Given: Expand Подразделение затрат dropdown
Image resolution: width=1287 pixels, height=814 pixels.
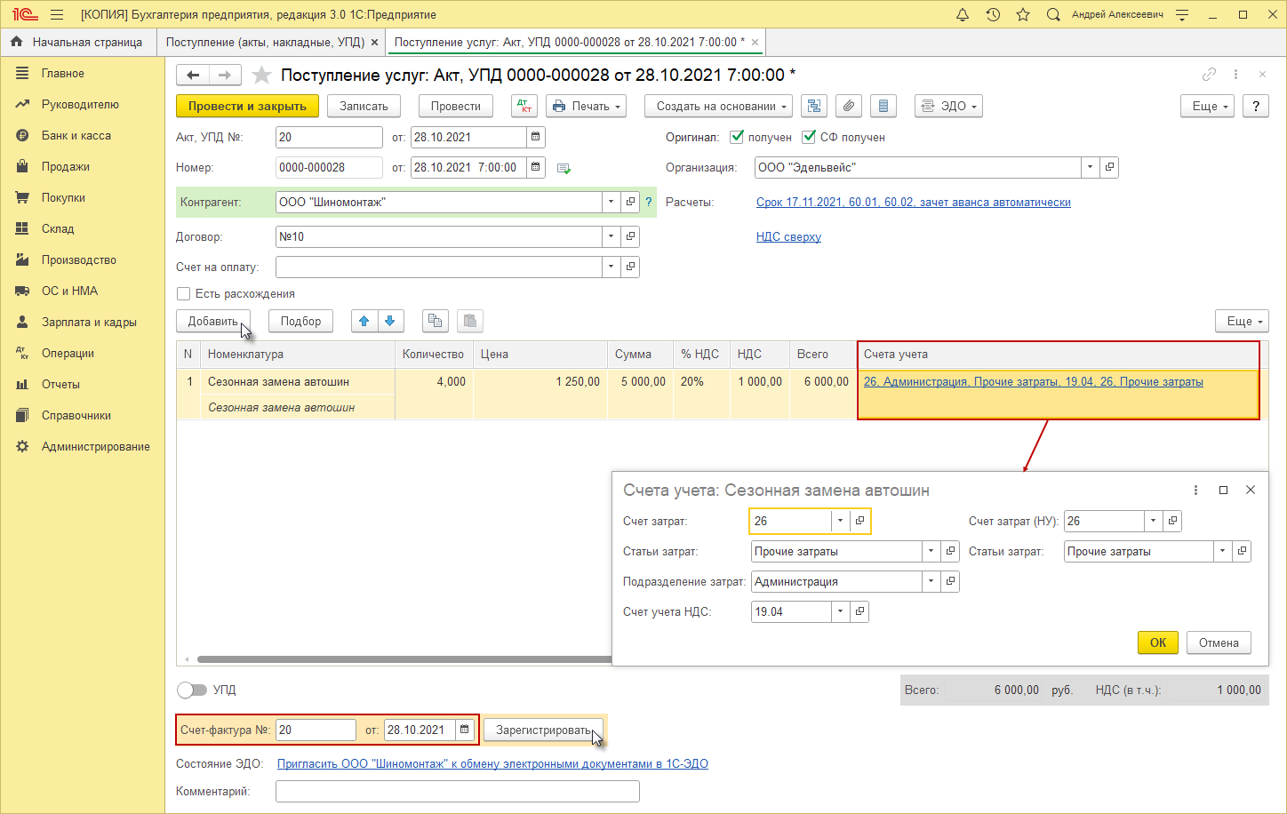Looking at the screenshot, I should 931,581.
